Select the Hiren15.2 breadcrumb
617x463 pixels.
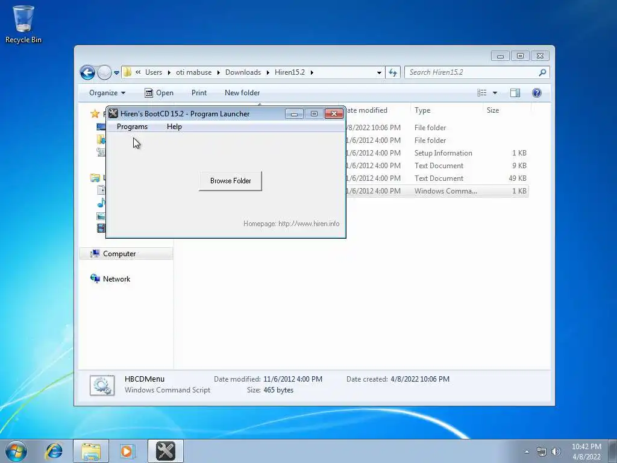pos(290,72)
